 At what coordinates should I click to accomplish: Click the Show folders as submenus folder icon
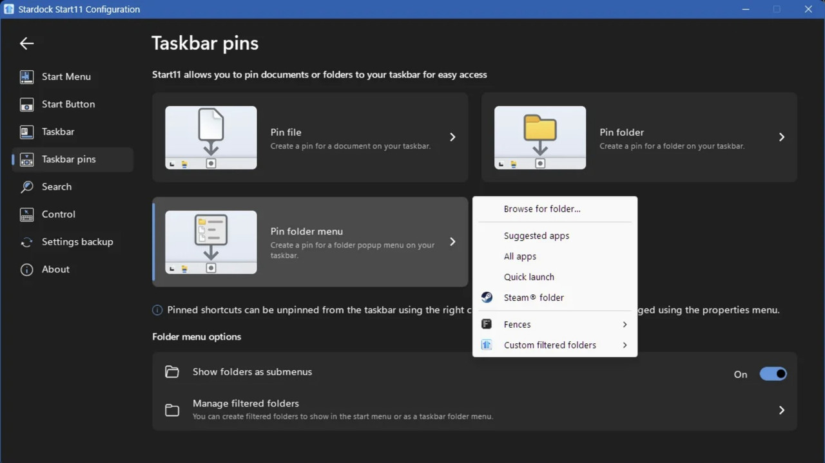[171, 372]
